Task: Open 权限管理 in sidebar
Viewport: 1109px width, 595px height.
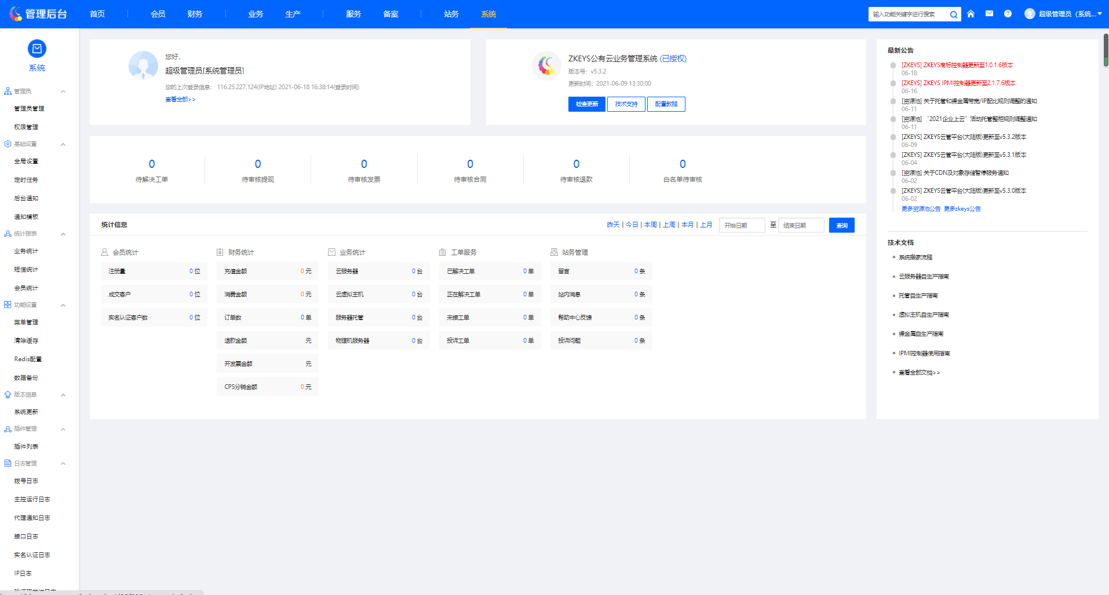Action: click(x=26, y=127)
